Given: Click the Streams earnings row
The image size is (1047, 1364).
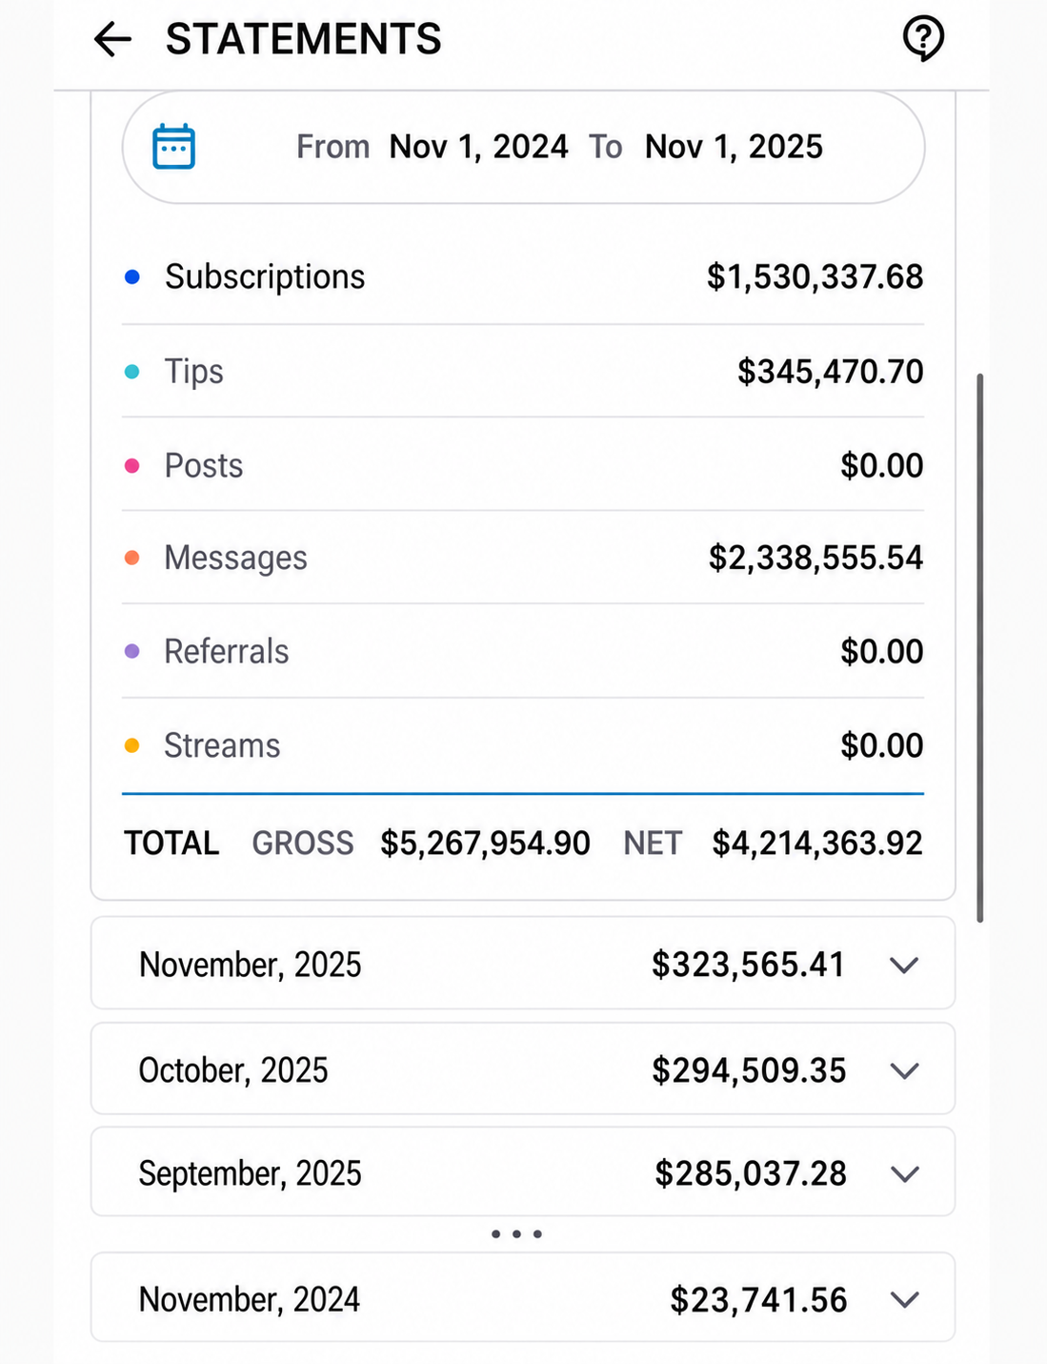Looking at the screenshot, I should [523, 745].
